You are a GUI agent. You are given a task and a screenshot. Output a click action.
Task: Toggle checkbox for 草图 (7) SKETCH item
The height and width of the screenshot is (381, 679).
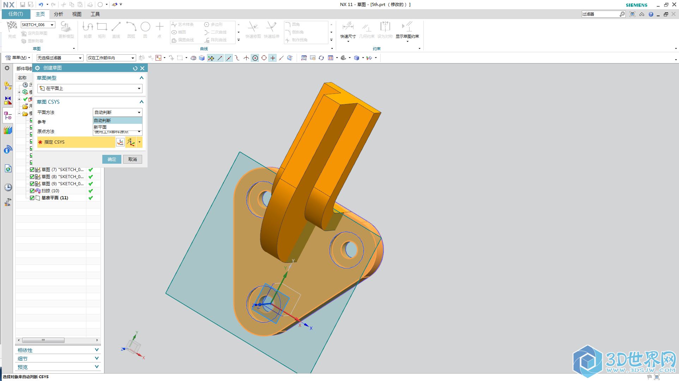(32, 170)
